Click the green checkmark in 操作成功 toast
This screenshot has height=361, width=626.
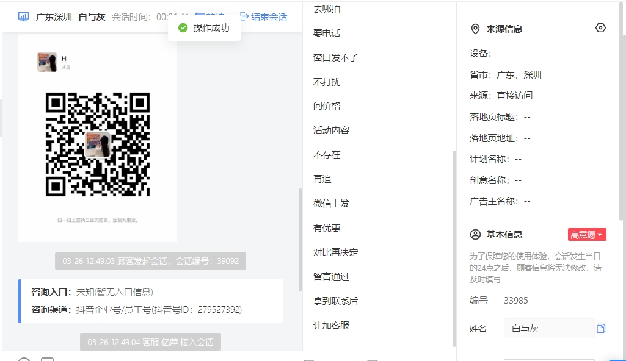click(x=183, y=28)
